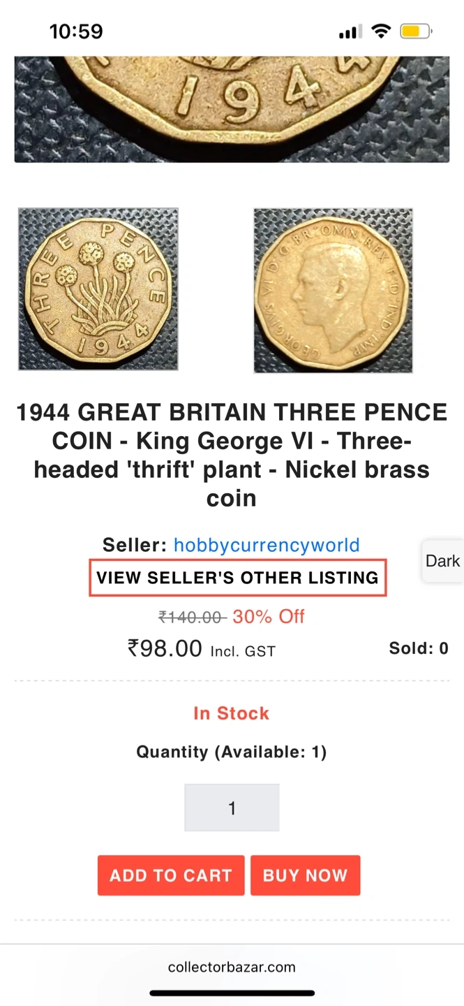Select the Three Pence reverse side thumbnail
This screenshot has width=464, height=1006.
tap(98, 289)
